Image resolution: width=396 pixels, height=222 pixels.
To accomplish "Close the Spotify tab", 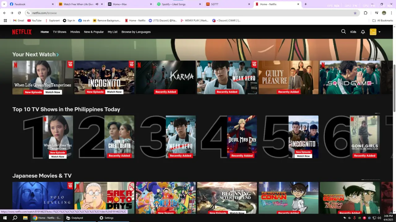I will click(x=200, y=4).
